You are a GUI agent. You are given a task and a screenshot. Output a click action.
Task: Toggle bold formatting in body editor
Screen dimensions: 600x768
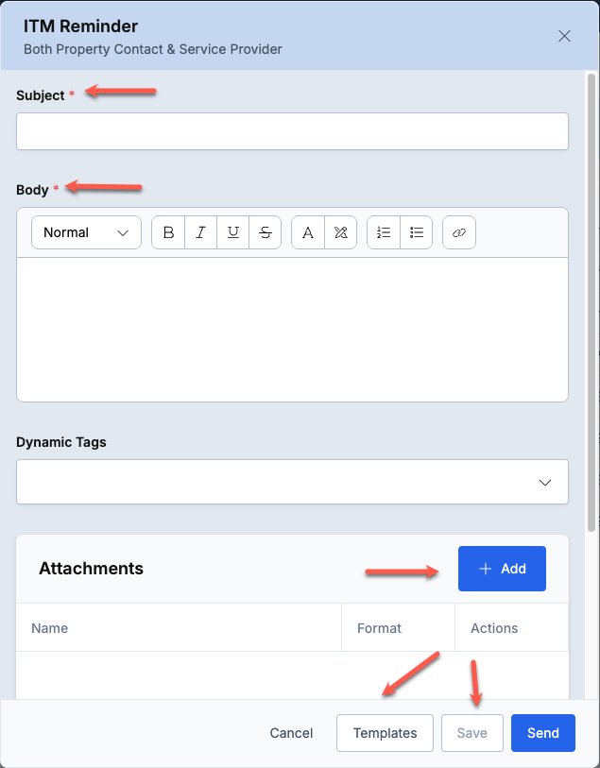pyautogui.click(x=168, y=232)
